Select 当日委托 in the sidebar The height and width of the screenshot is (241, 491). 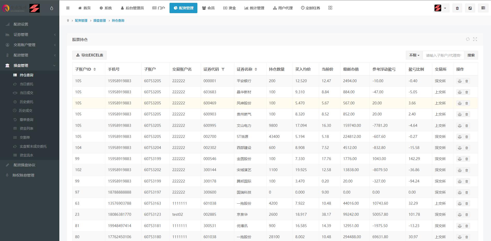click(26, 84)
